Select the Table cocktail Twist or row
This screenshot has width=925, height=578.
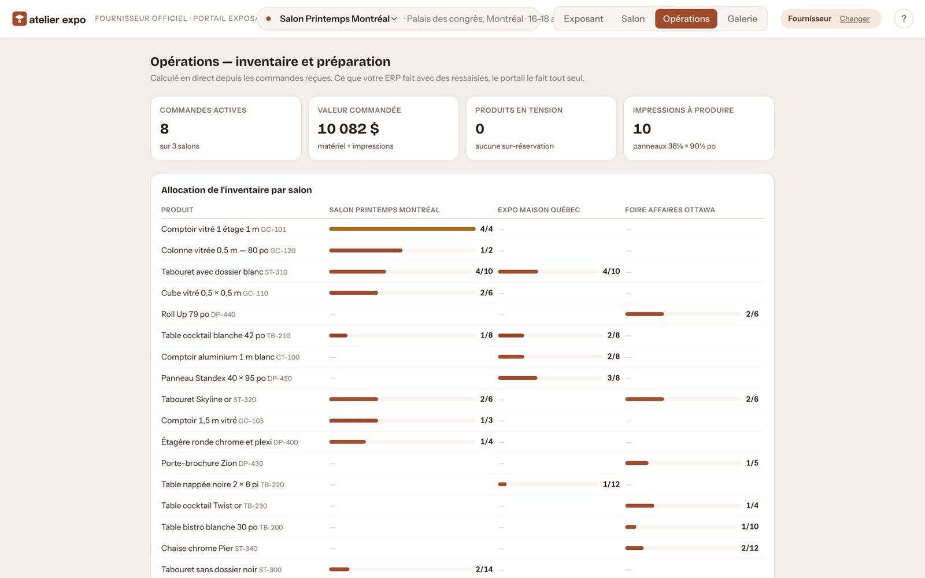[x=462, y=506]
